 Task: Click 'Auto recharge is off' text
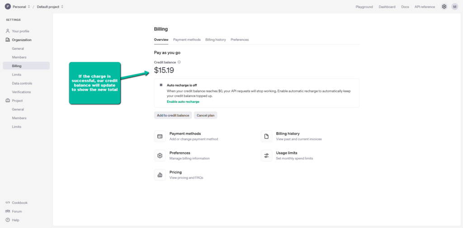(182, 85)
